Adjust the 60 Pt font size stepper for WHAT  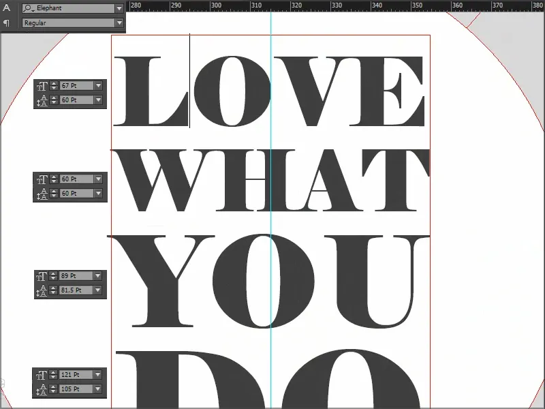[x=54, y=179]
